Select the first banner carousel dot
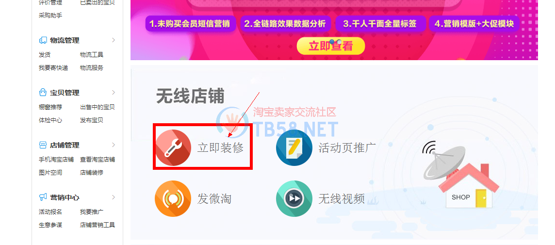 click(x=332, y=42)
